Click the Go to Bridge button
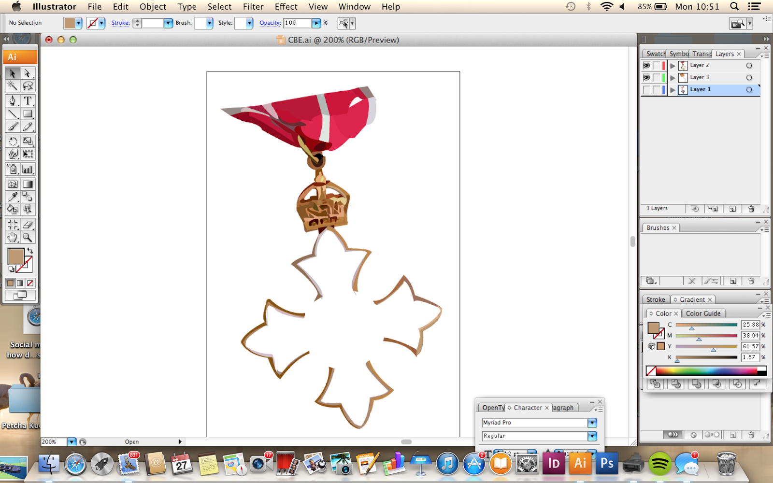The width and height of the screenshot is (773, 483). point(737,23)
